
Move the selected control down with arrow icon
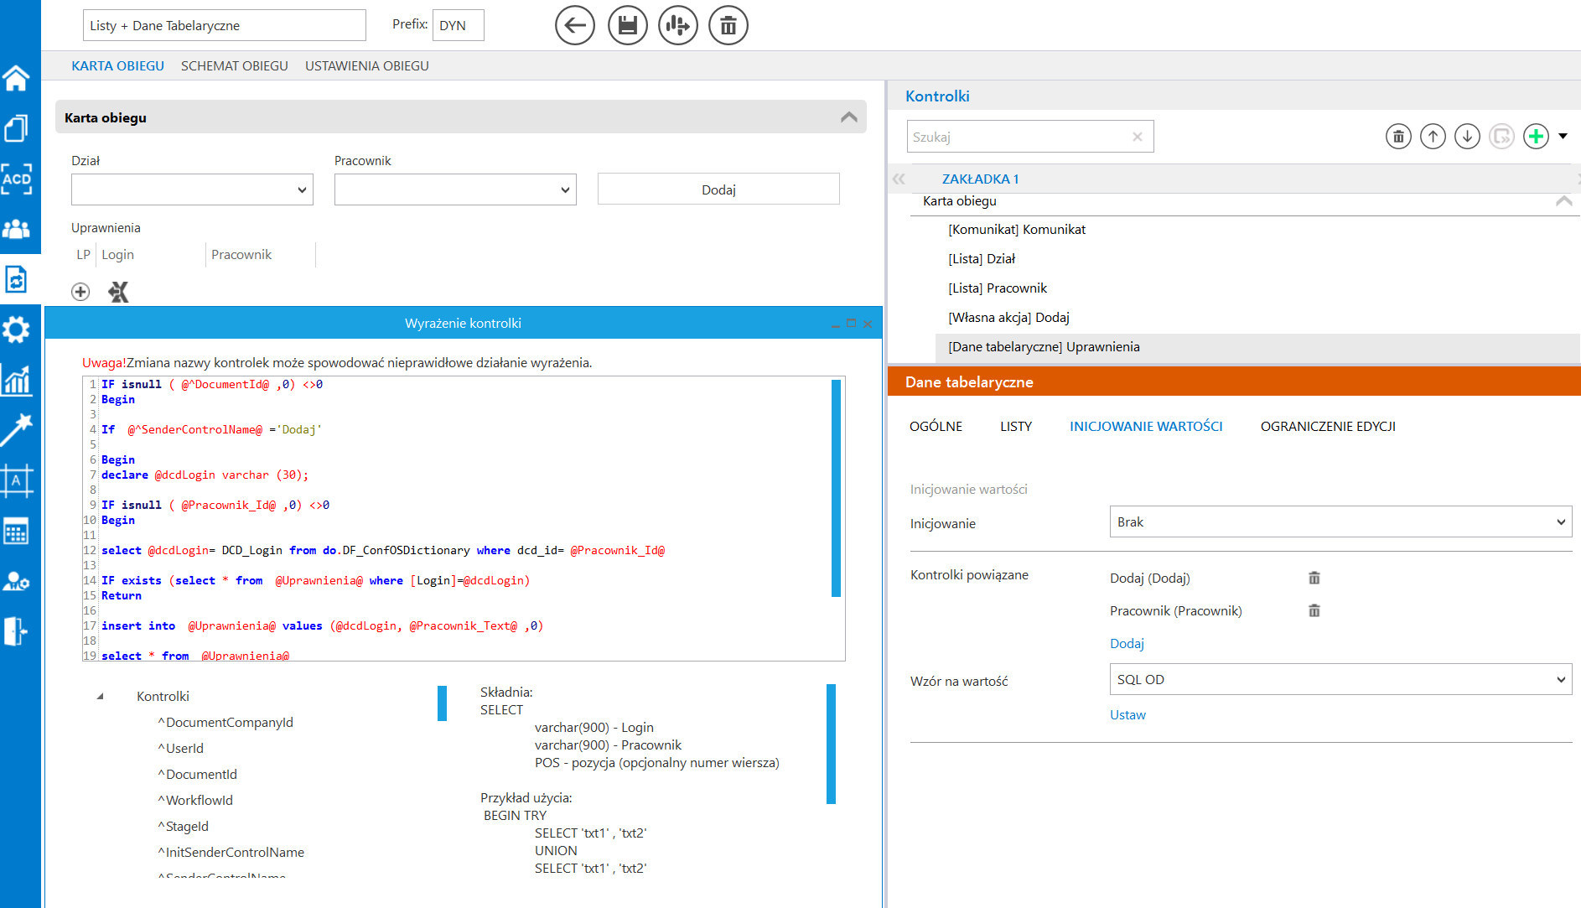(1467, 136)
